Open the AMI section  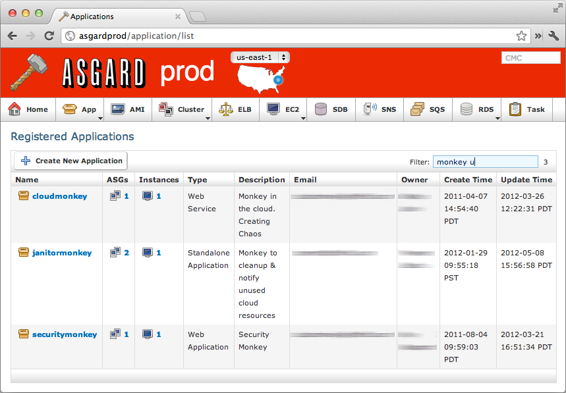(x=128, y=109)
